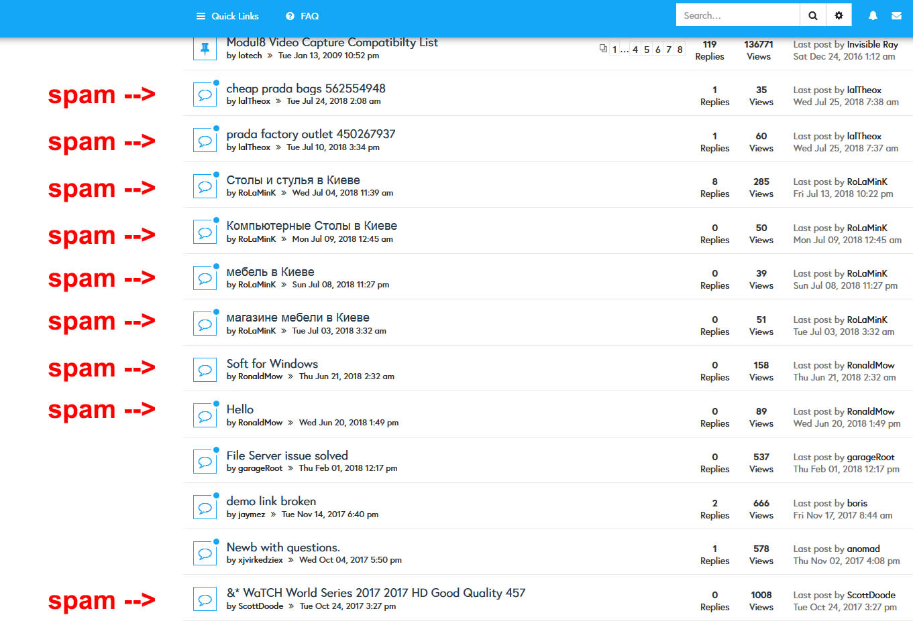
Task: Open topic File Server issue solved
Action: click(x=287, y=456)
